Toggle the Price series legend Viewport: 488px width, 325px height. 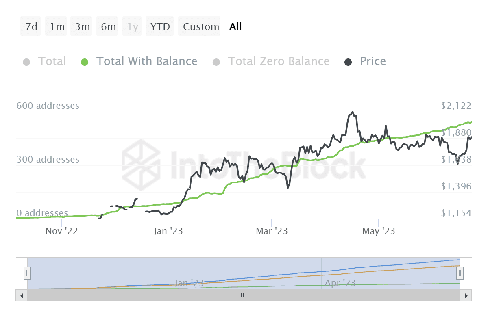[373, 61]
